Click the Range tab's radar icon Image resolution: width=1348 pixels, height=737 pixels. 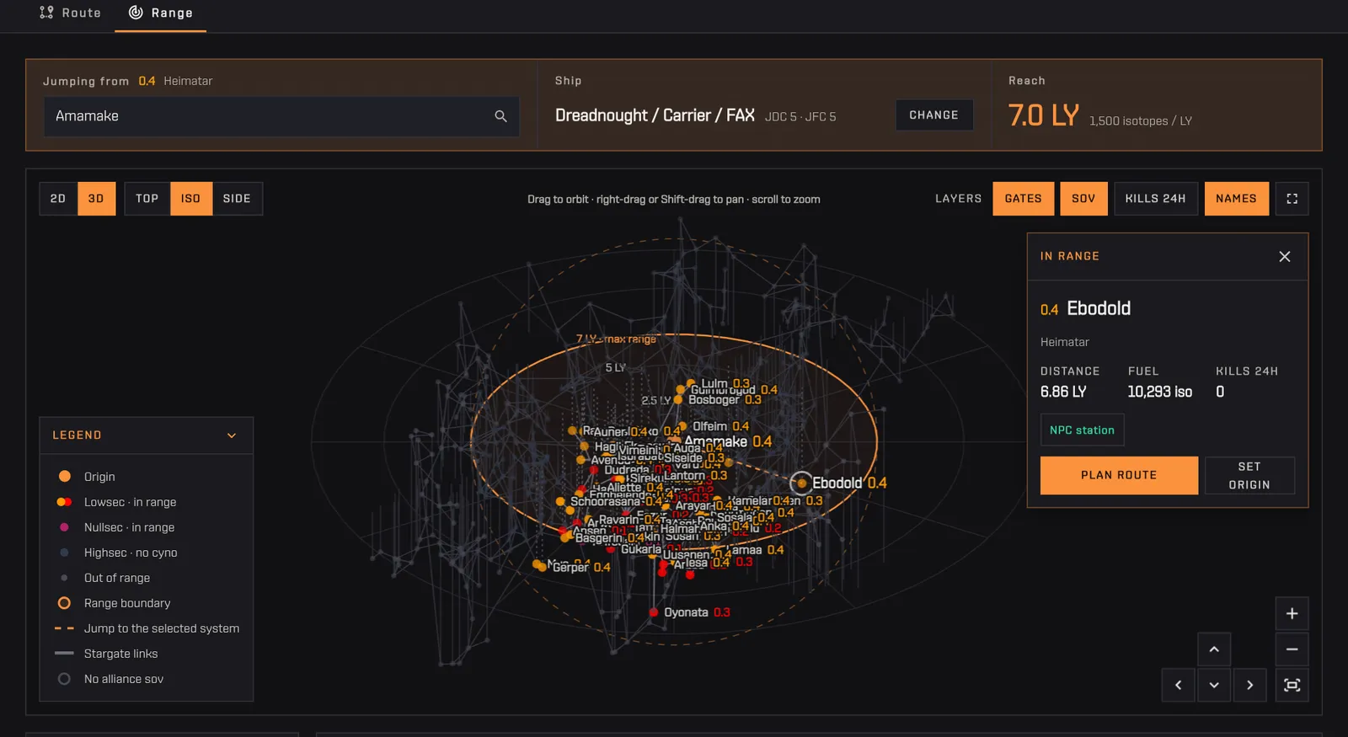(x=136, y=13)
